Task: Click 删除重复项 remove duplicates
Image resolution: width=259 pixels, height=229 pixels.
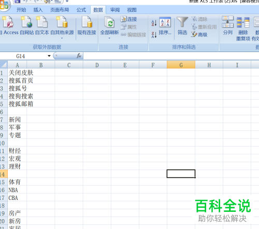Action: click(x=243, y=29)
